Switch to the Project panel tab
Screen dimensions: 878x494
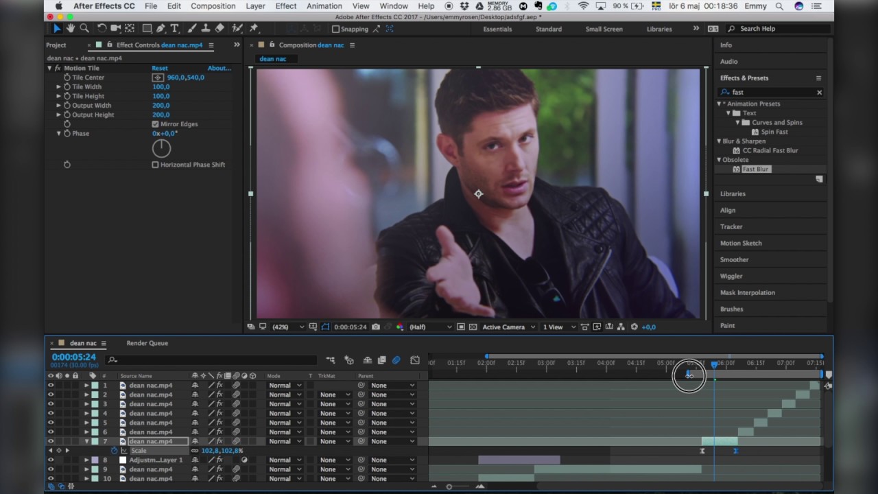click(x=56, y=45)
